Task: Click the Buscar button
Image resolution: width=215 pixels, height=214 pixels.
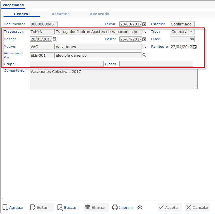Action: click(x=67, y=207)
